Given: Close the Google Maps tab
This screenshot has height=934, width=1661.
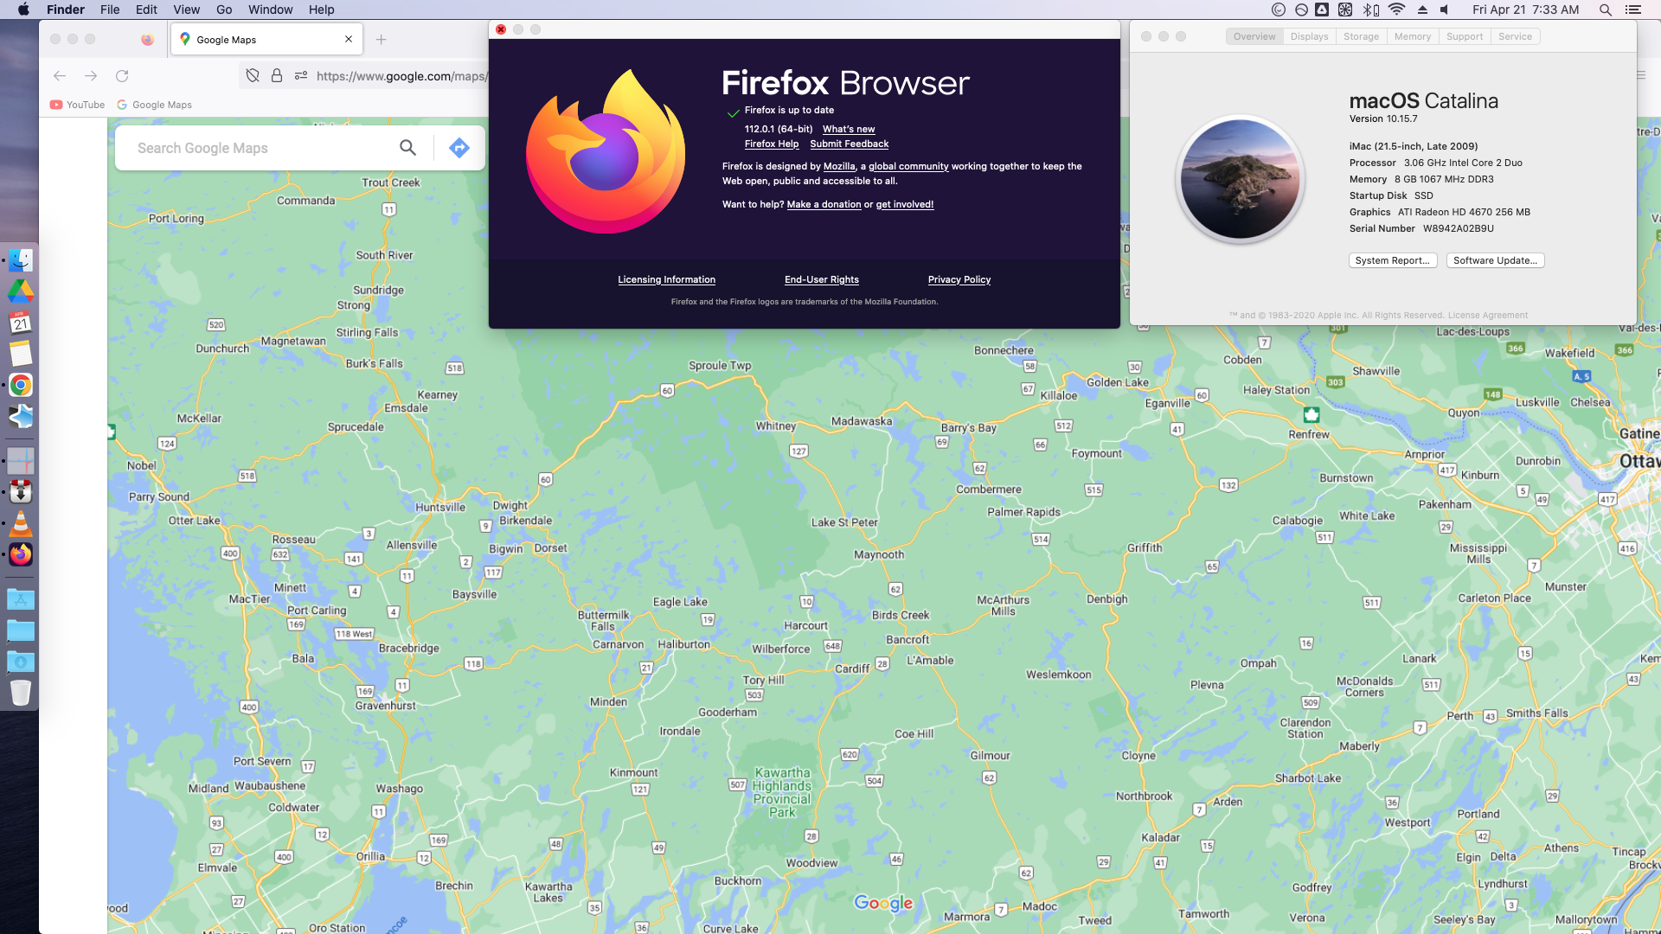Looking at the screenshot, I should pyautogui.click(x=349, y=39).
